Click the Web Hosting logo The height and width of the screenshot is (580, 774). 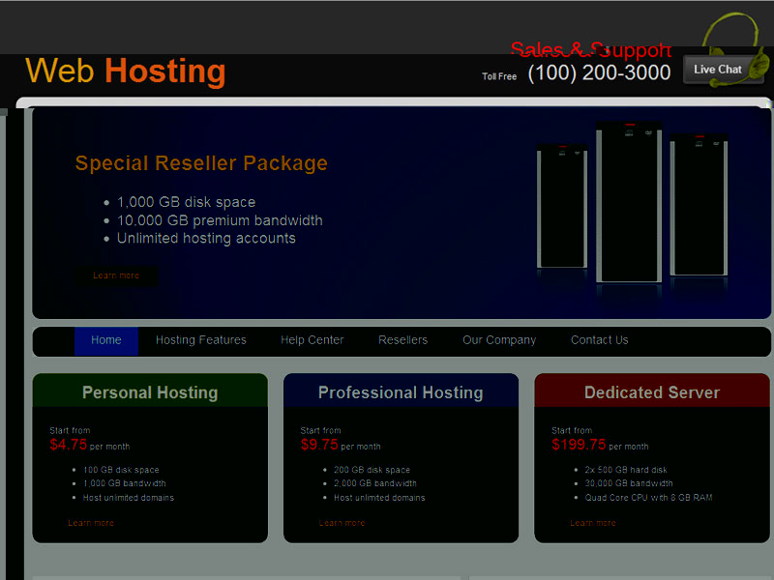click(126, 72)
